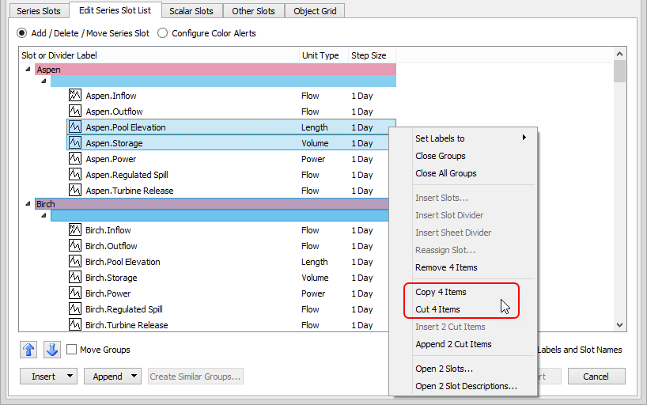The image size is (647, 405).
Task: Choose Copy 4 Items from context menu
Action: click(x=441, y=292)
